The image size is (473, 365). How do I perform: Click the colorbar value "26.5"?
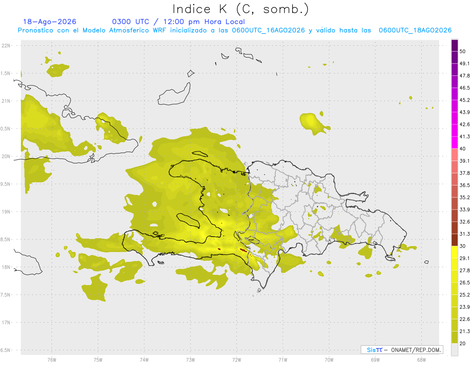465,283
